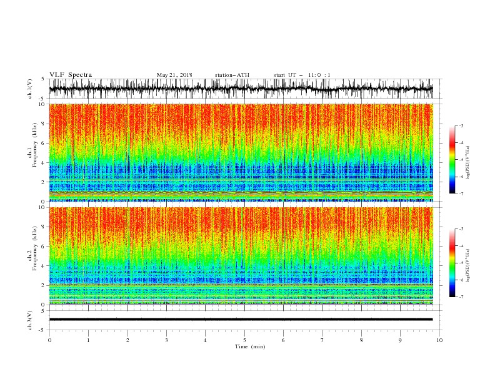Click time axis tick label "7"
The image size is (495, 382).
[322, 340]
